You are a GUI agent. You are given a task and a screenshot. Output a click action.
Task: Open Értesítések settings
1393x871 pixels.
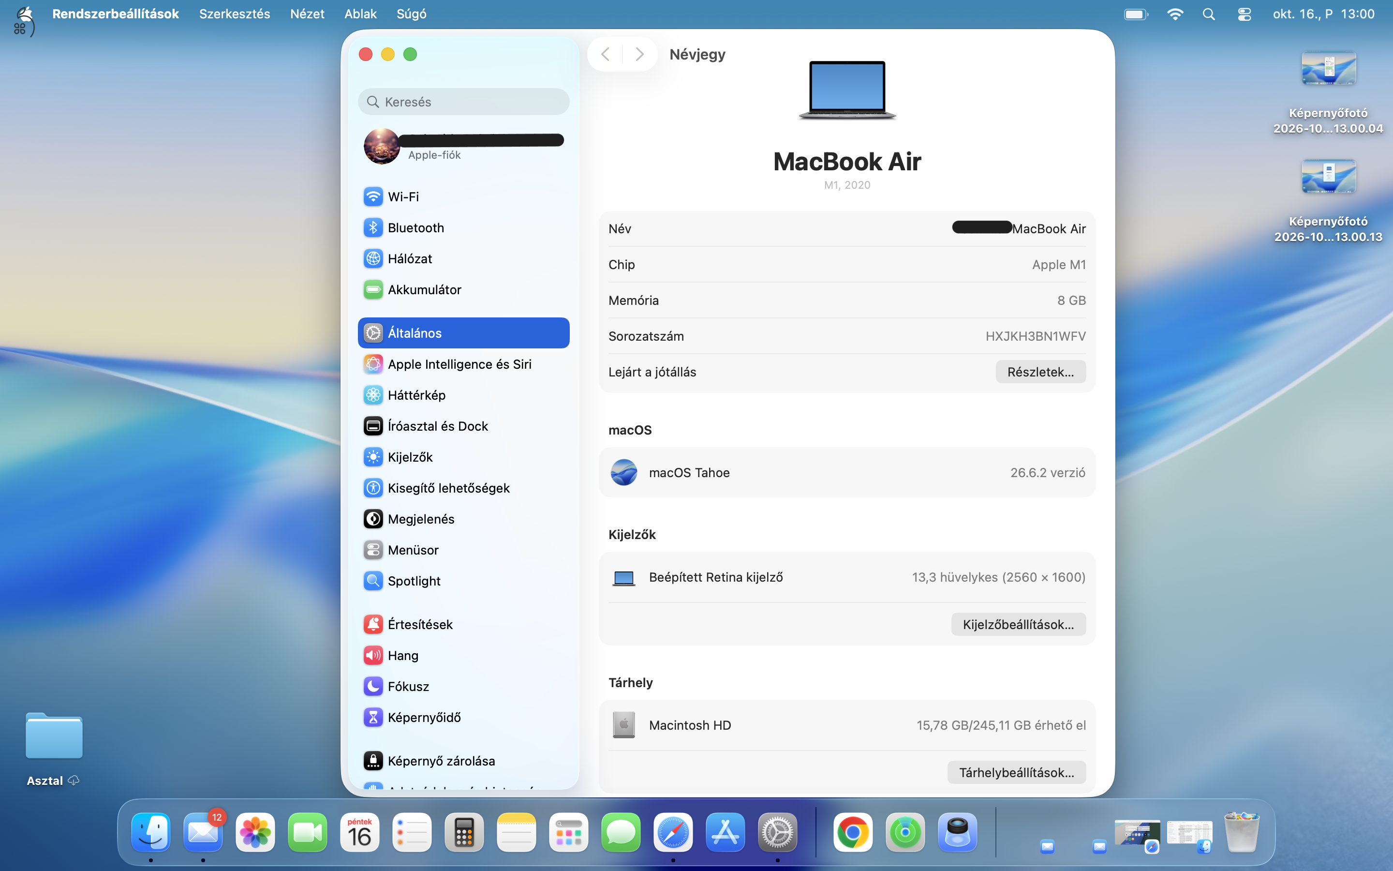(463, 624)
